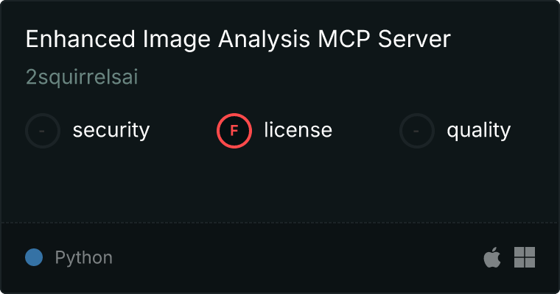Open the Enhanced Image Analysis MCP Server title

tap(238, 39)
